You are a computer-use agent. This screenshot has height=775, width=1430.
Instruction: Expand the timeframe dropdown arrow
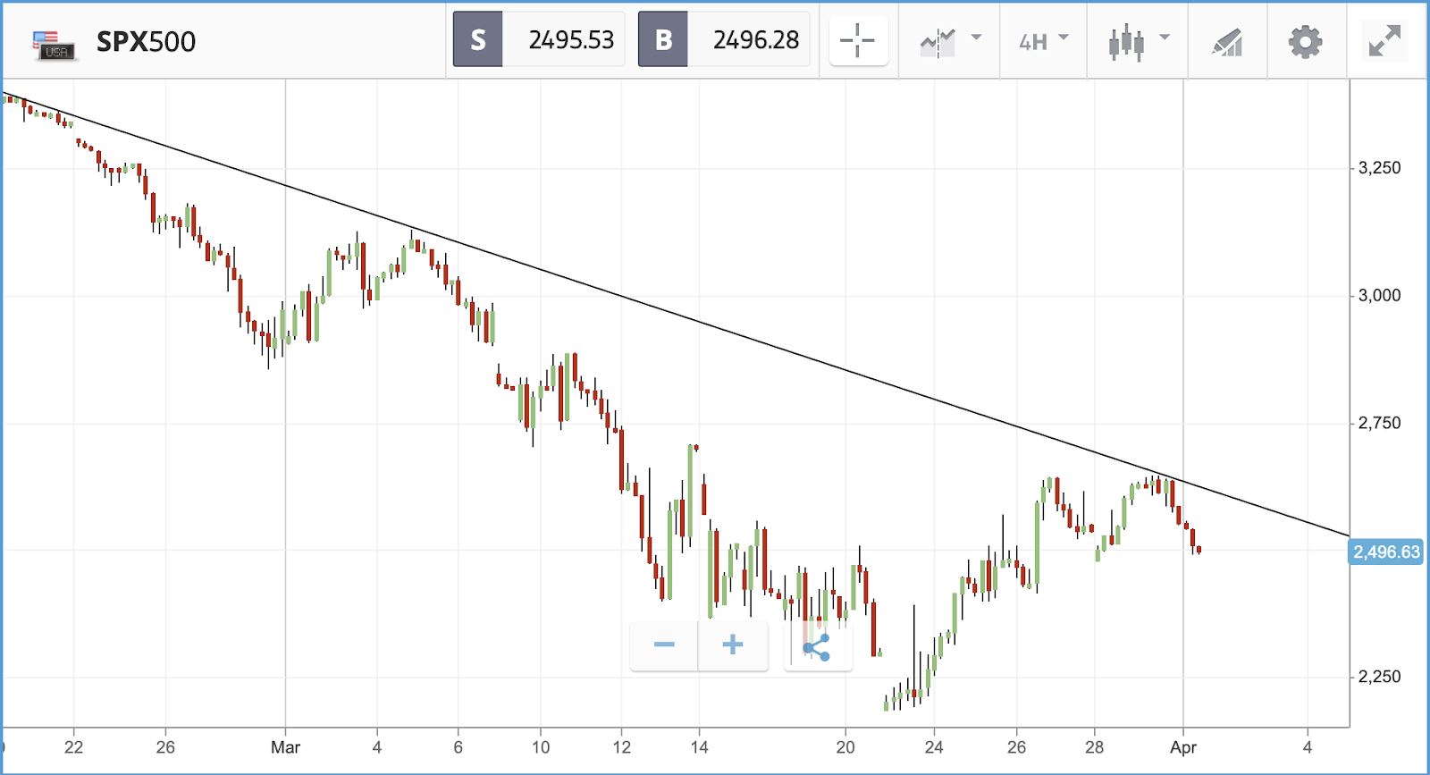pyautogui.click(x=1064, y=38)
